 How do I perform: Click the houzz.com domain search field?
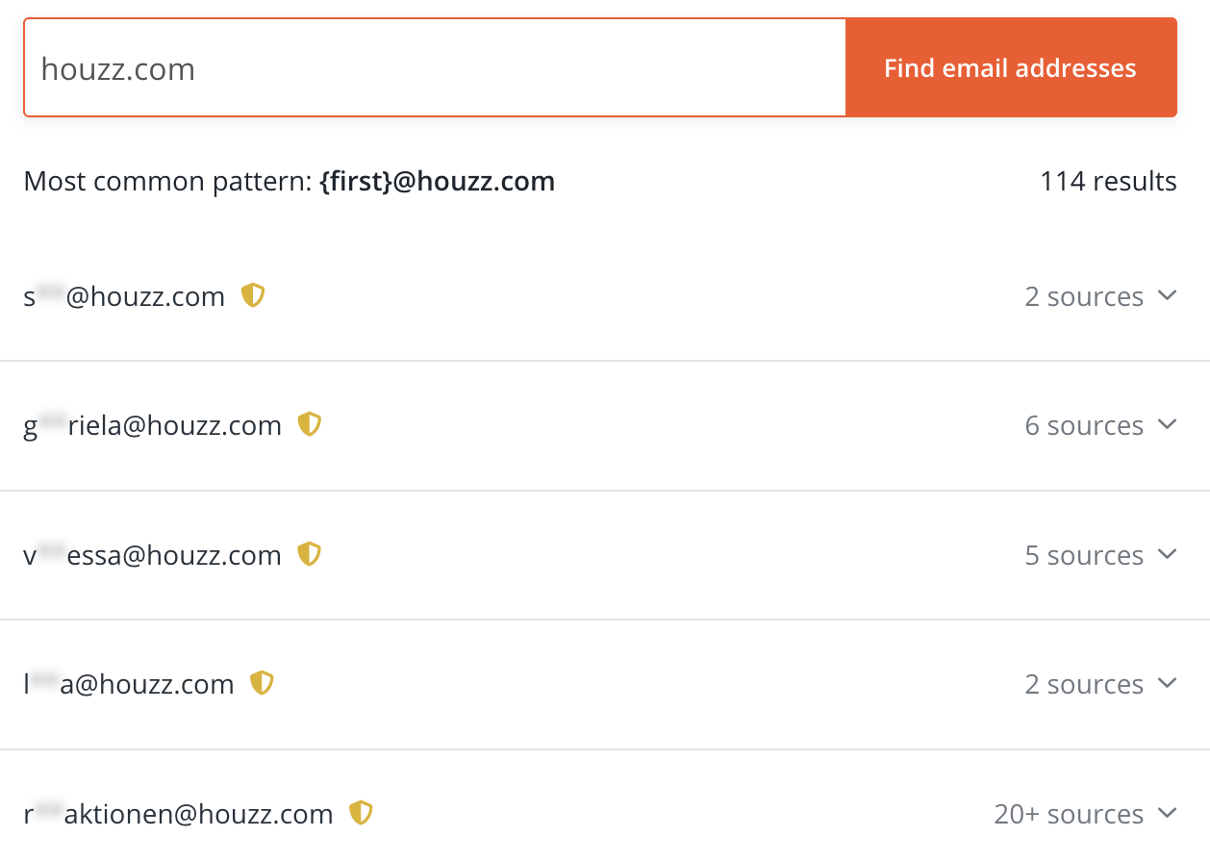pyautogui.click(x=435, y=68)
